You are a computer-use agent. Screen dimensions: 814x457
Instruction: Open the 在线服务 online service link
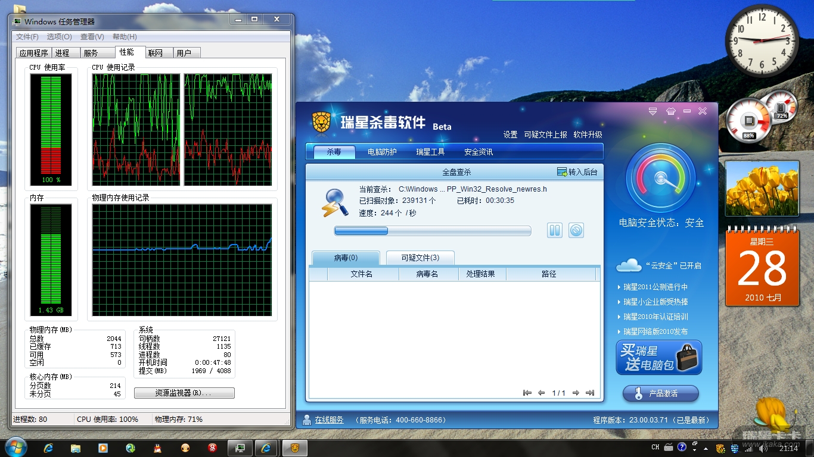(x=330, y=420)
